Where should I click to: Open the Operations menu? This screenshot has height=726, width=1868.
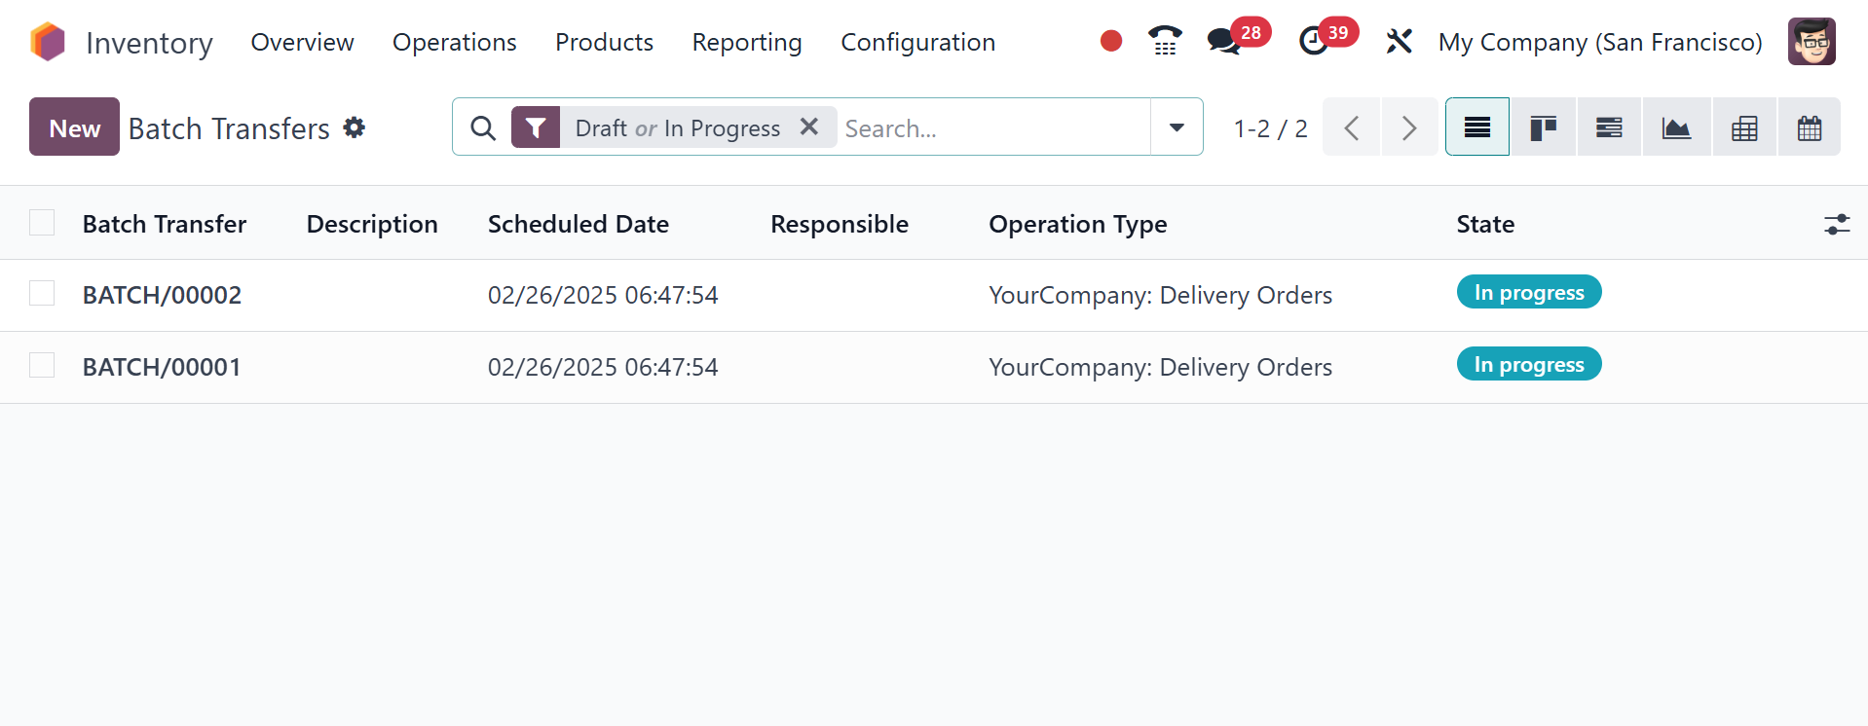tap(454, 42)
